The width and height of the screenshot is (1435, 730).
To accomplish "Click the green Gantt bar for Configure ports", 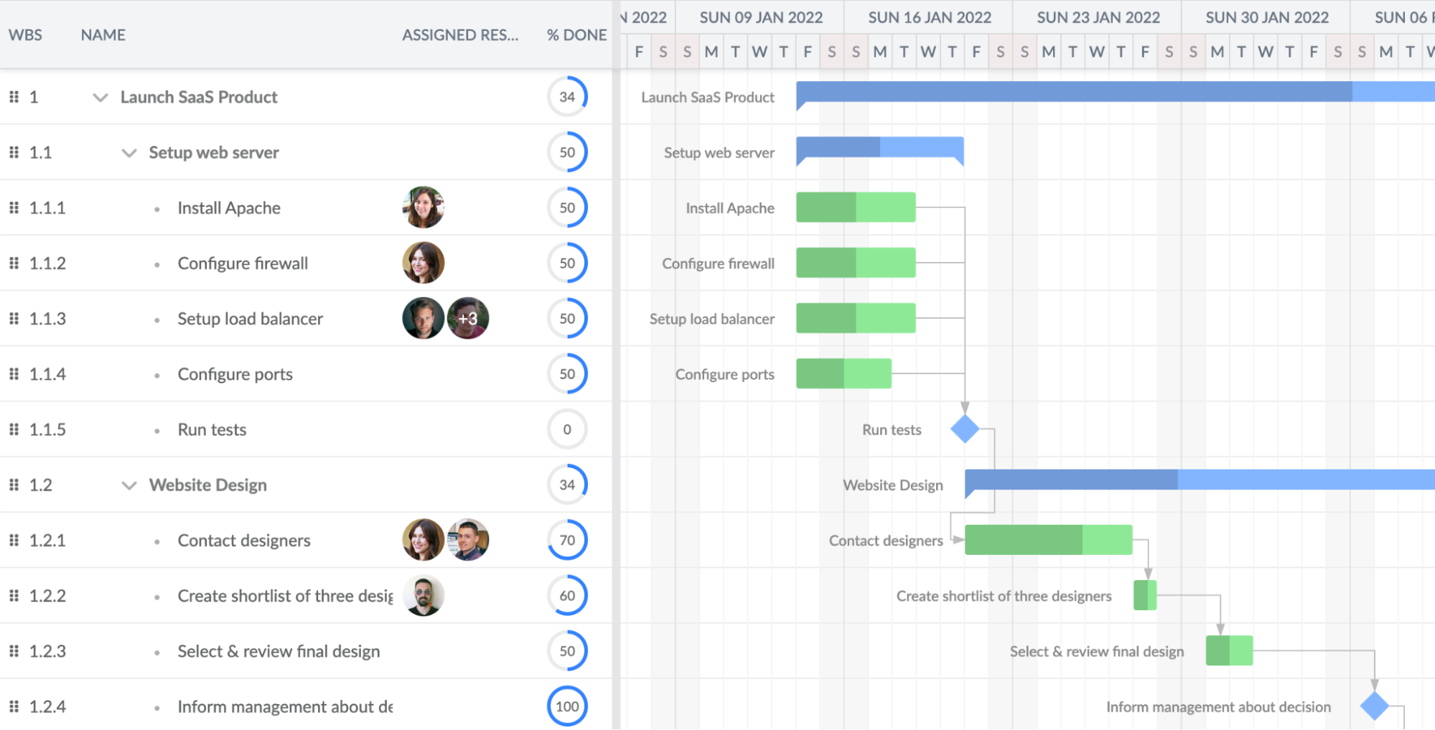I will pos(843,374).
